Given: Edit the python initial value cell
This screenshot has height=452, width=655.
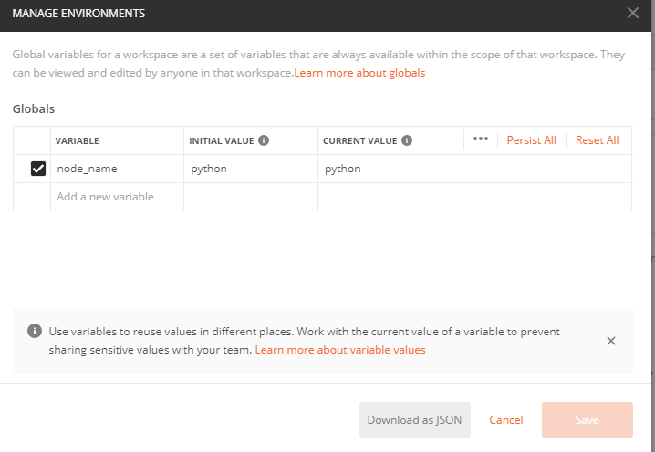Looking at the screenshot, I should tap(251, 169).
